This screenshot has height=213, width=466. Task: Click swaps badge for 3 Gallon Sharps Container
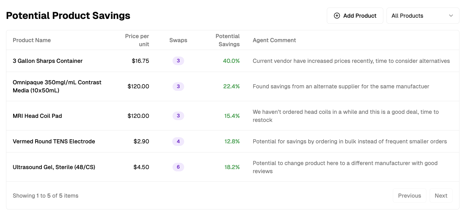178,61
